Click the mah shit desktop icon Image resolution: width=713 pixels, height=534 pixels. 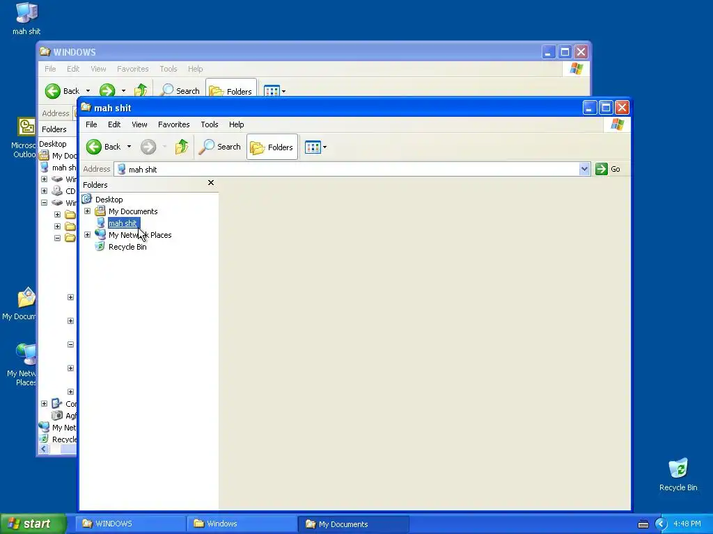(26, 18)
